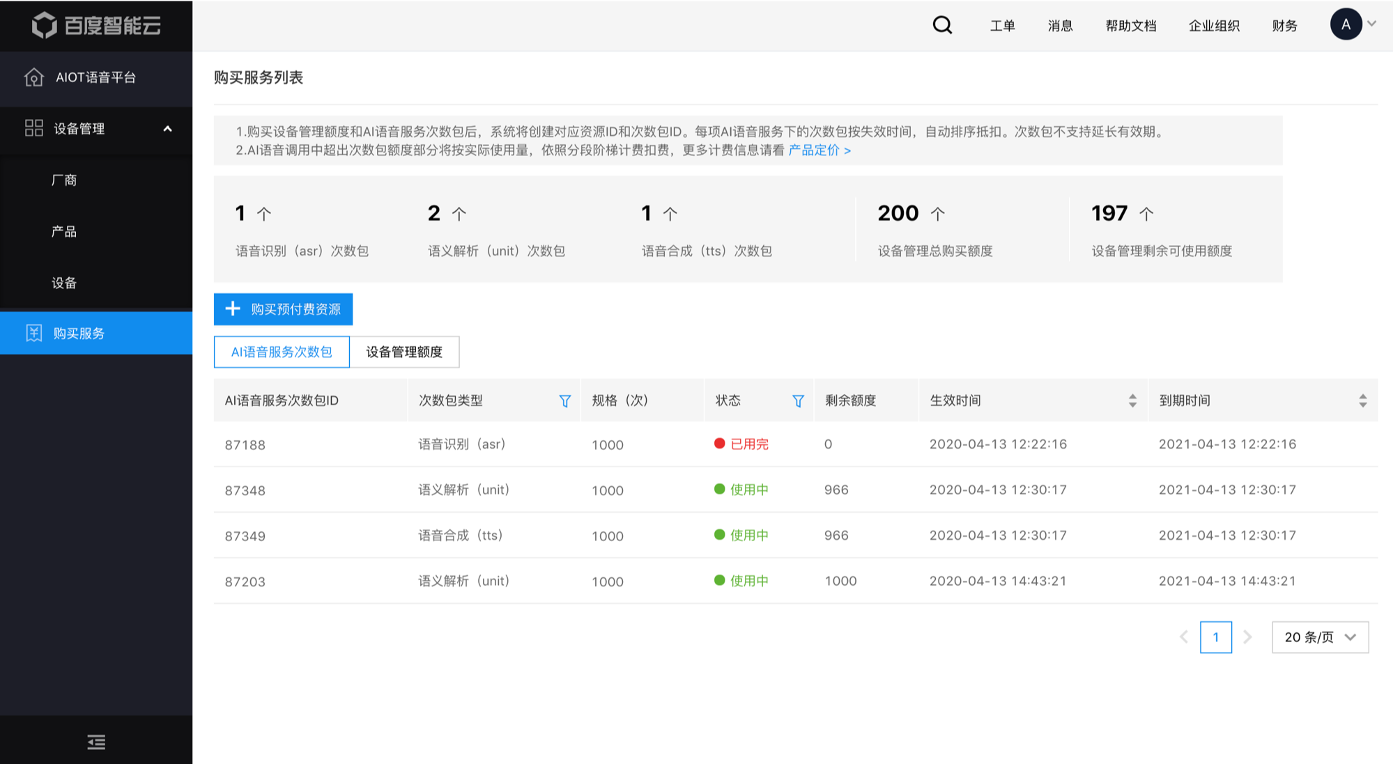
Task: Open 工单 in top navigation
Action: pyautogui.click(x=1002, y=26)
